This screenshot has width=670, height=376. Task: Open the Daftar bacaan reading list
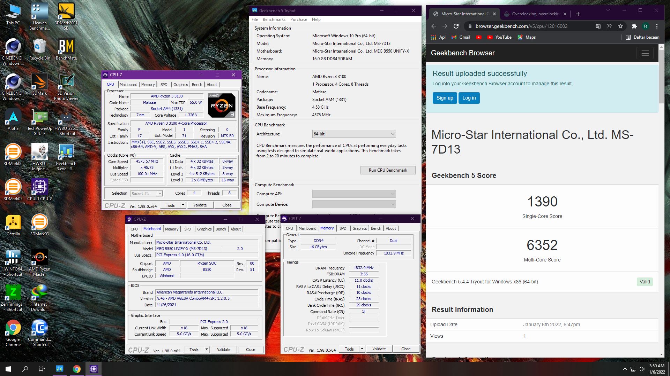[x=642, y=37]
